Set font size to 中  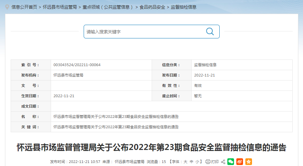191,162
